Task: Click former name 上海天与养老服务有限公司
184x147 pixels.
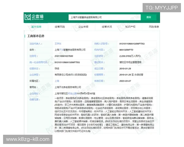Action: coord(68,87)
